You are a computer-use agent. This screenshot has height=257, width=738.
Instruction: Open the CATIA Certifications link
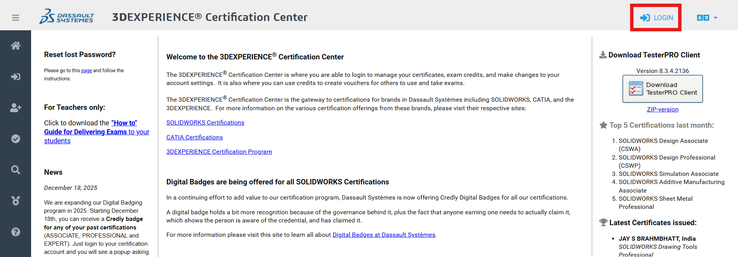pyautogui.click(x=194, y=137)
